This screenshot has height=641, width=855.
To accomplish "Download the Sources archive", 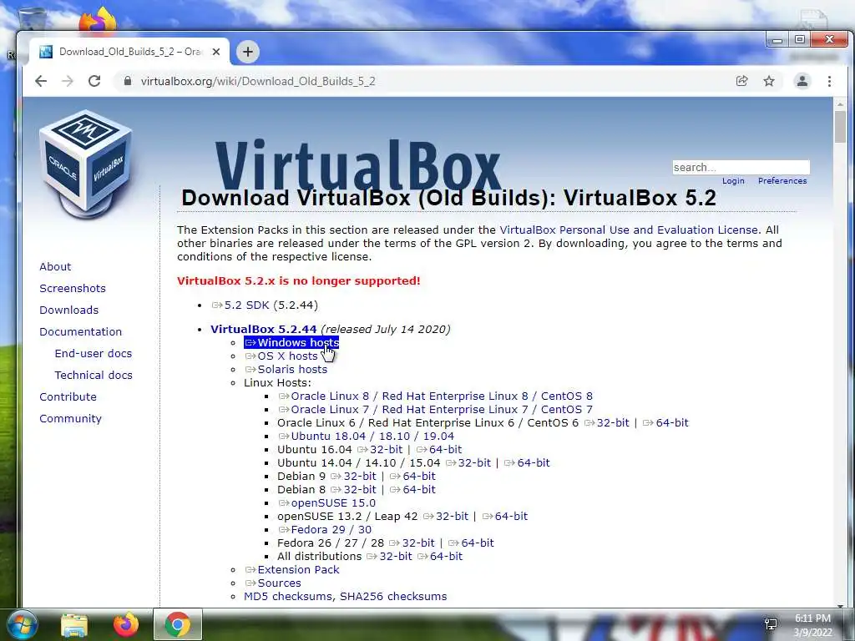I will (x=273, y=583).
